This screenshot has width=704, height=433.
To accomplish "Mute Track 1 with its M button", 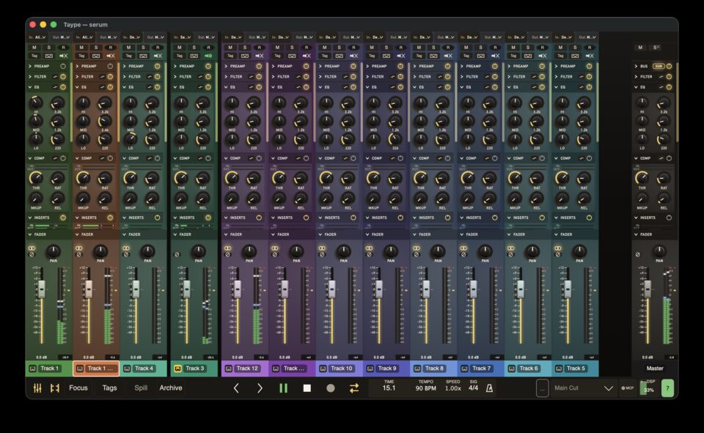I will (x=34, y=48).
